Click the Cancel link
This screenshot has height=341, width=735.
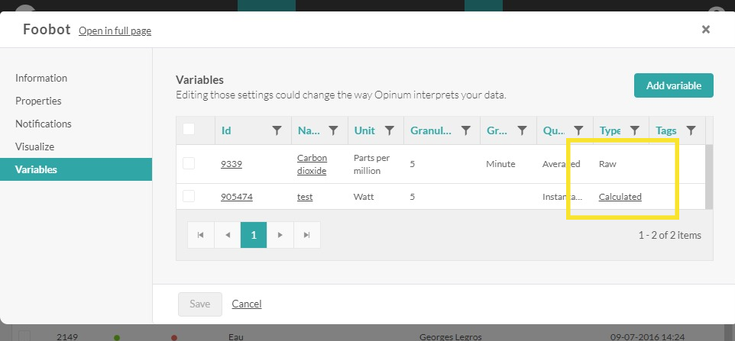pyautogui.click(x=247, y=304)
